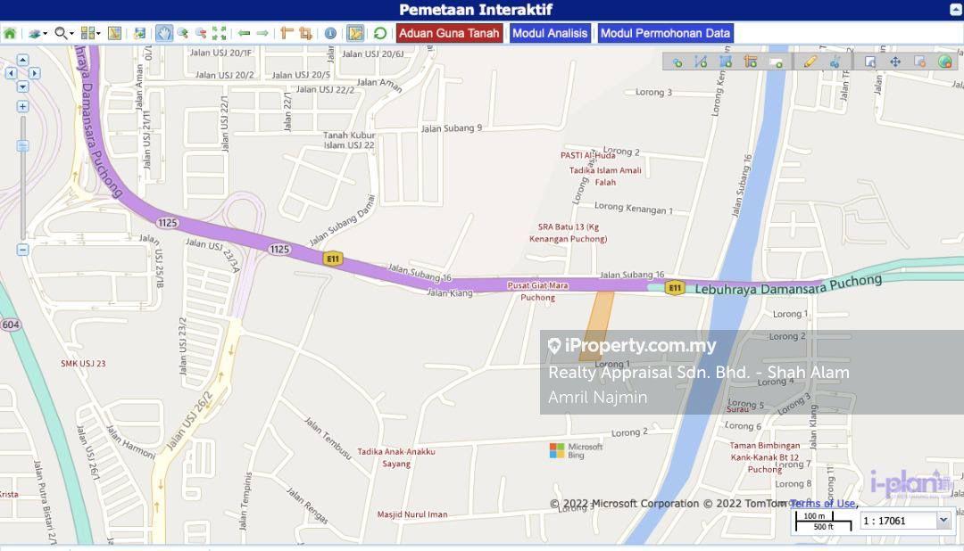Viewport: 964px width, 551px height.
Task: Click the move drawing cross-arrows tool
Action: click(x=895, y=62)
